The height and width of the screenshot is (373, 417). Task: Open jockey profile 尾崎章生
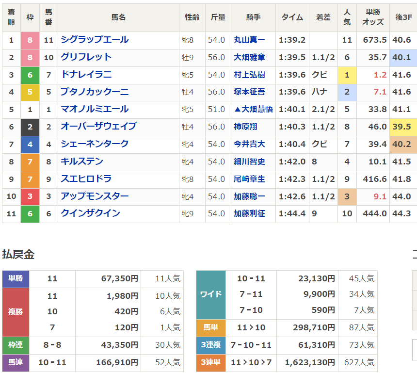(249, 179)
